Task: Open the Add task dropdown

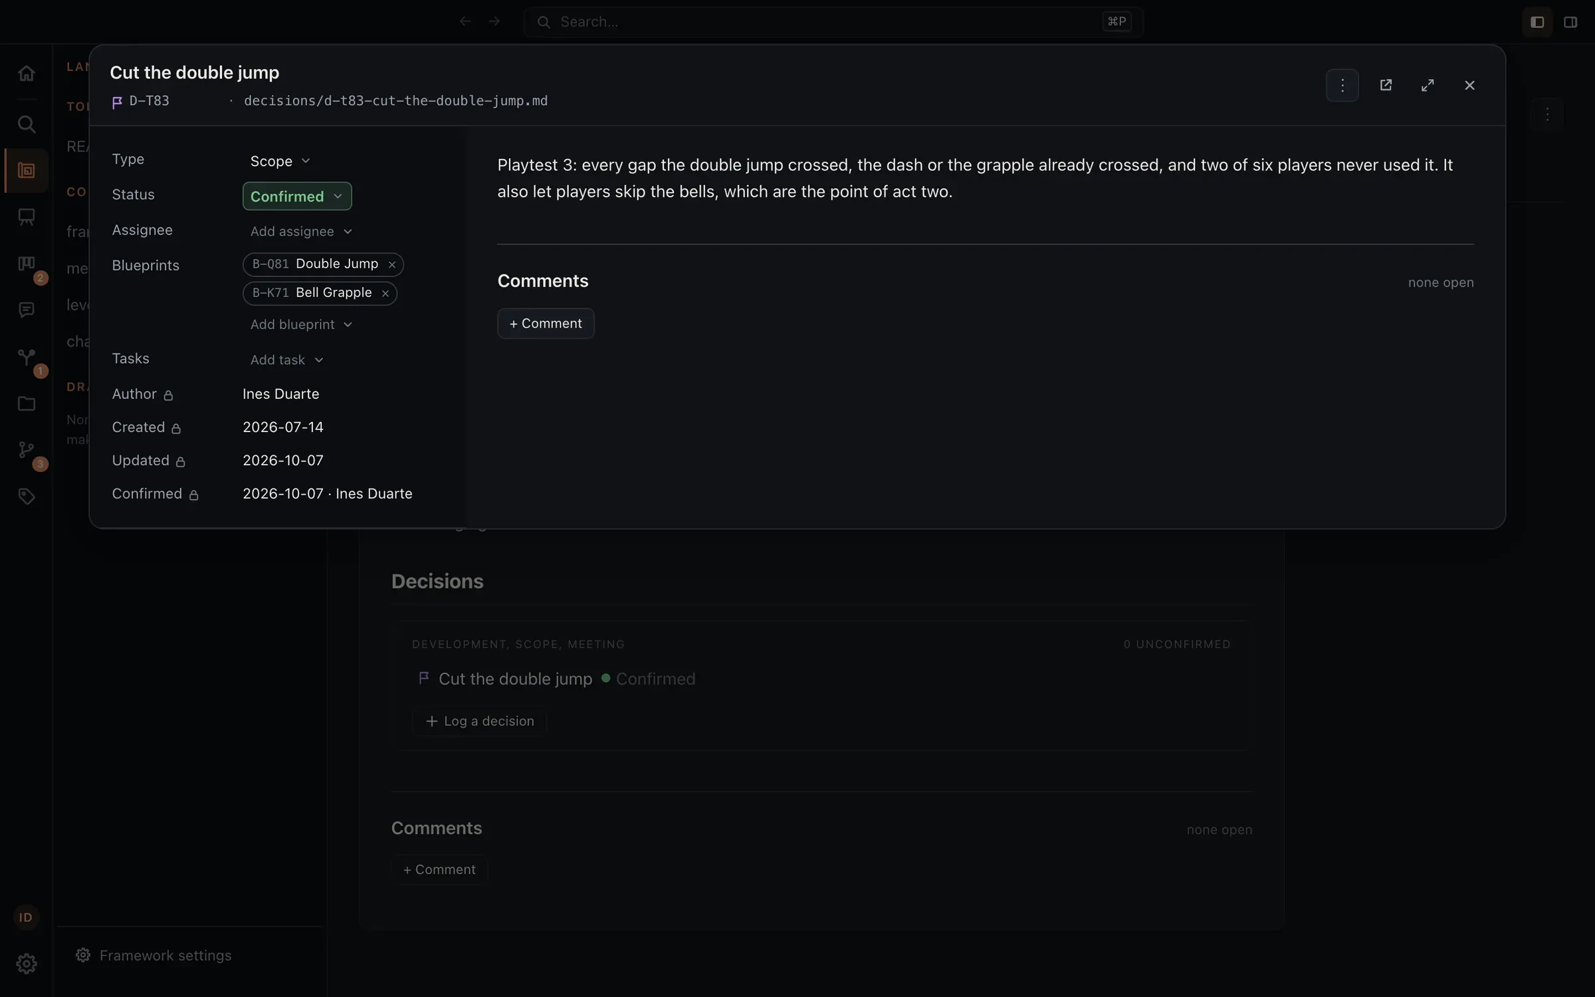Action: 286,360
